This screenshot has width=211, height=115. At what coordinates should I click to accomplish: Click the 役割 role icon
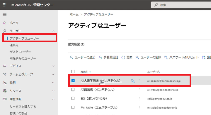pos(5,82)
